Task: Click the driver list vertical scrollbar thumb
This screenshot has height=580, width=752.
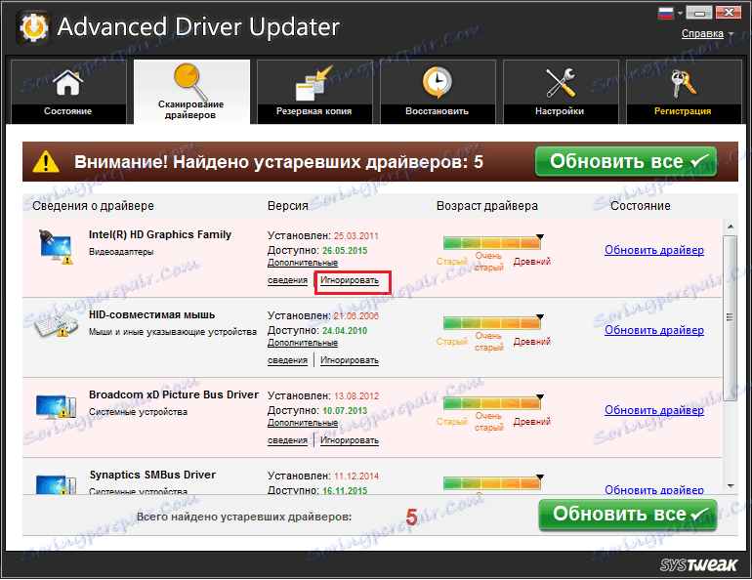Action: [x=731, y=316]
